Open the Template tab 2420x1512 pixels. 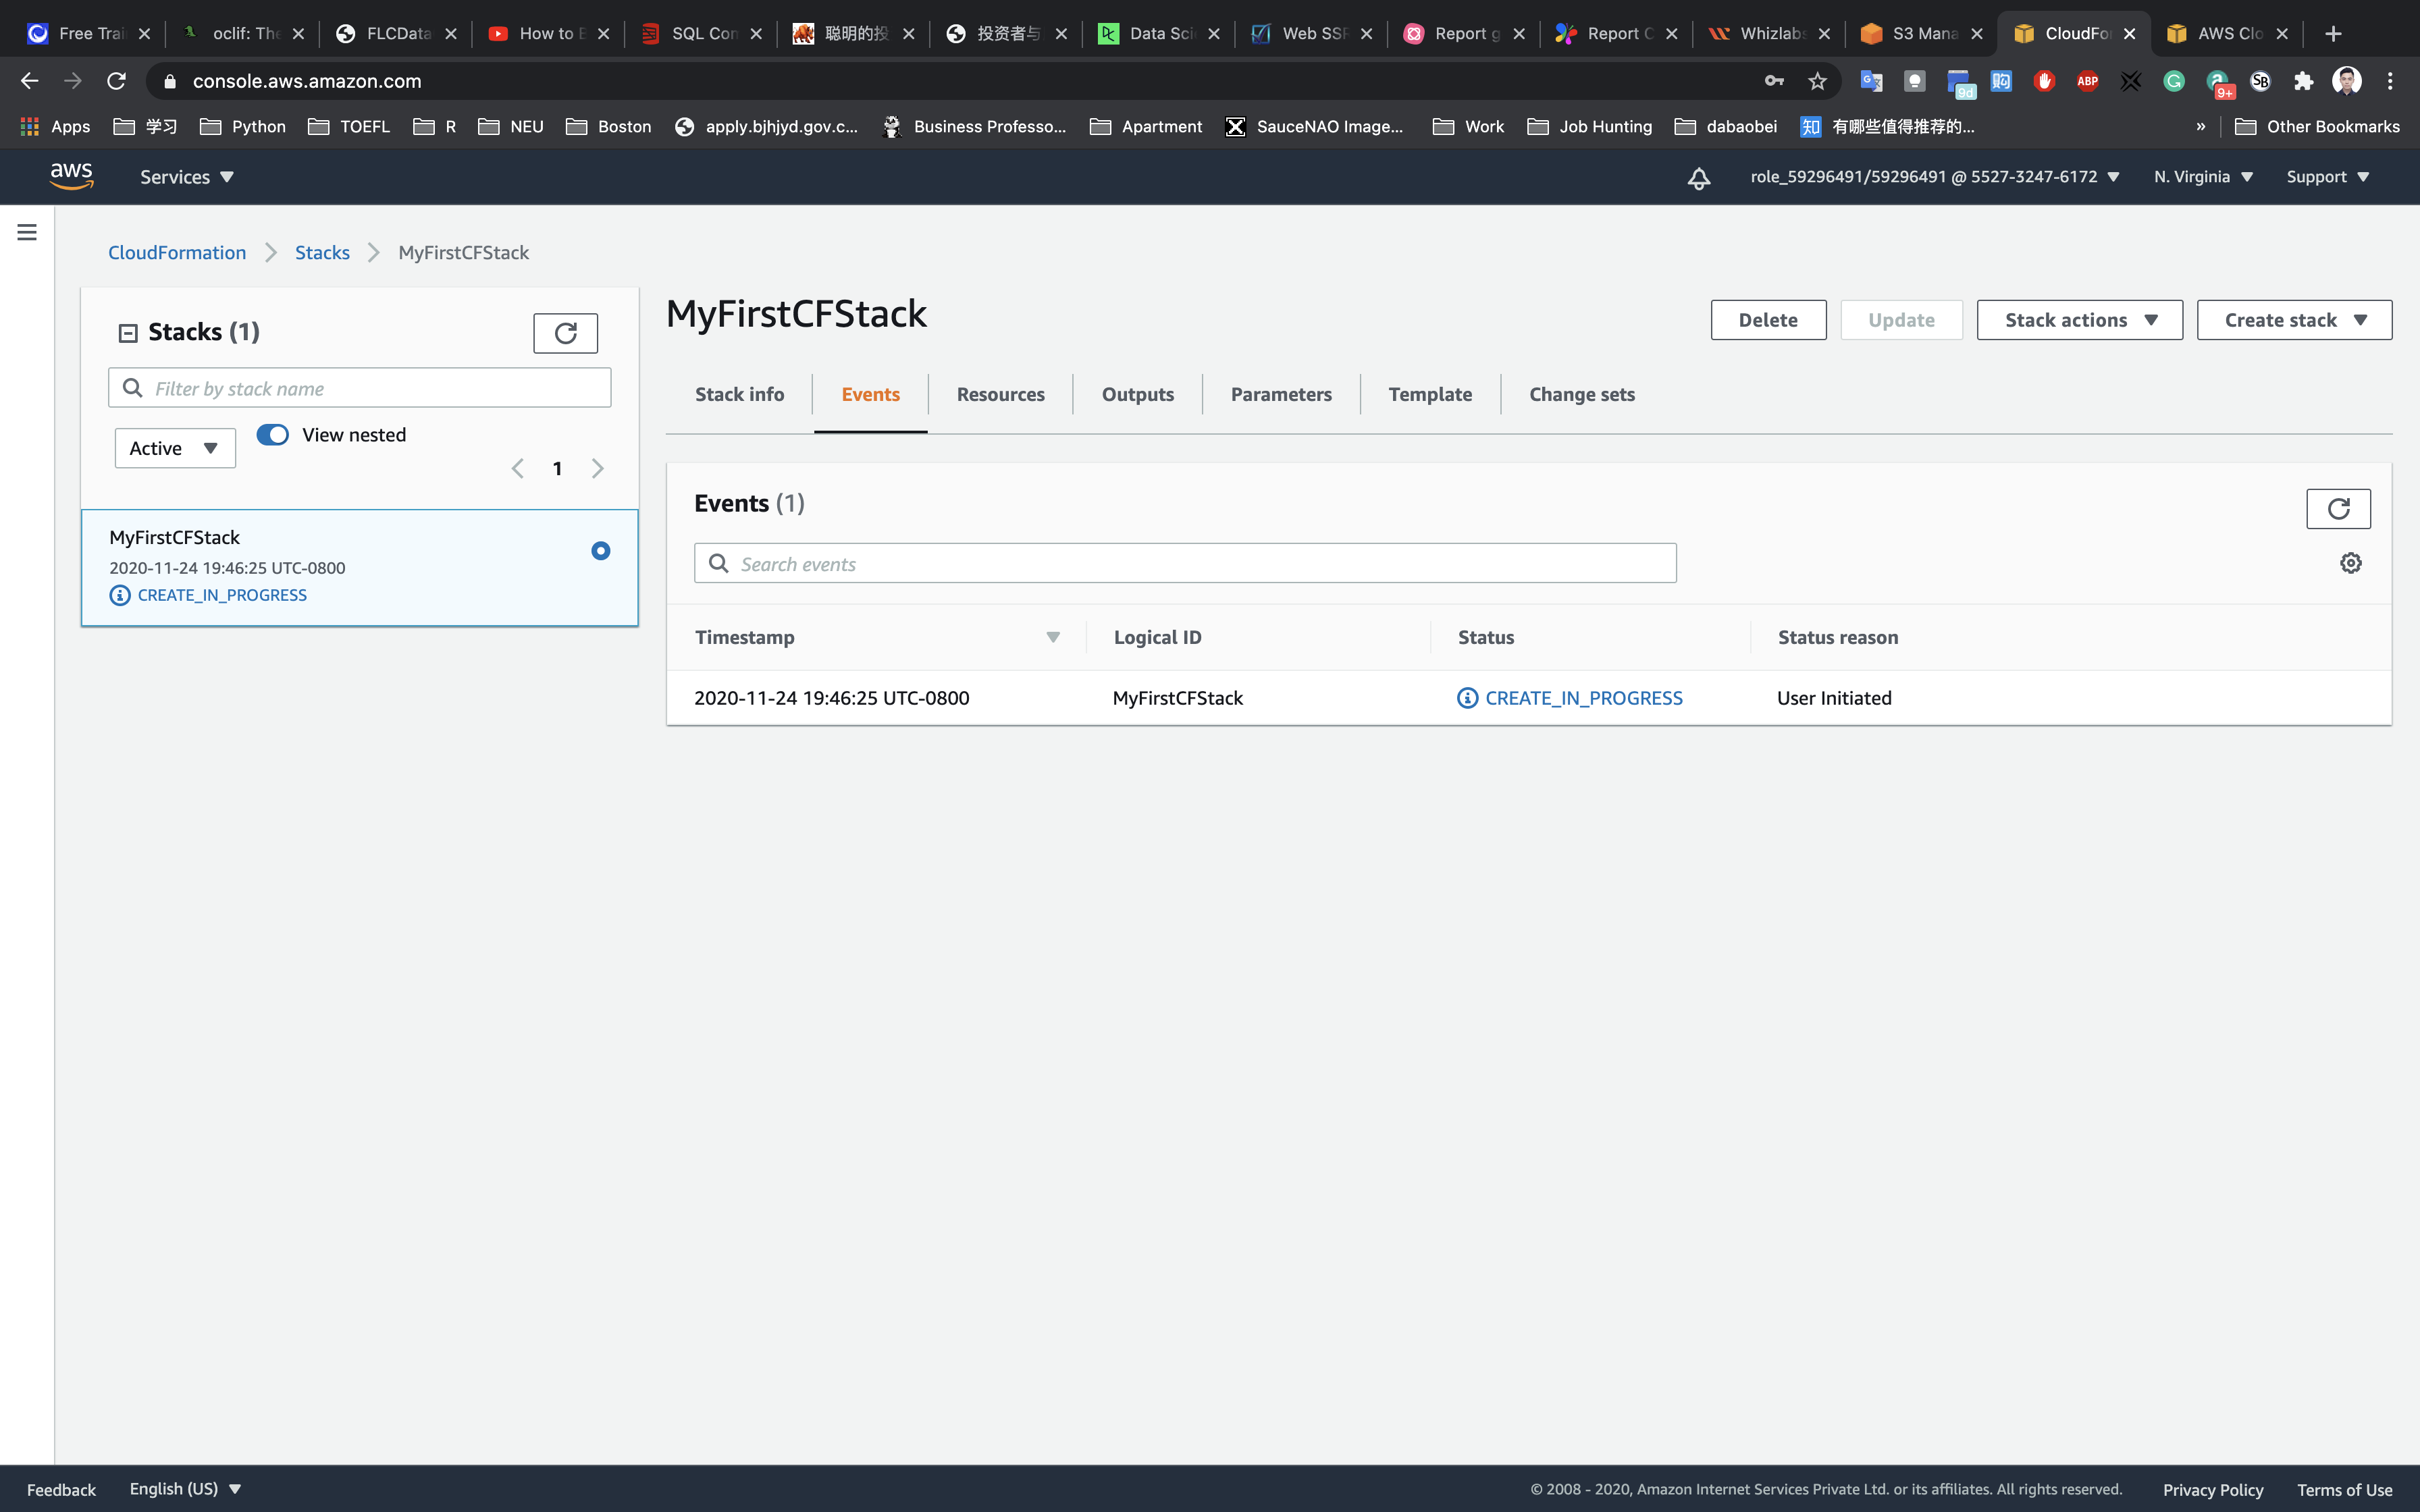pos(1429,394)
